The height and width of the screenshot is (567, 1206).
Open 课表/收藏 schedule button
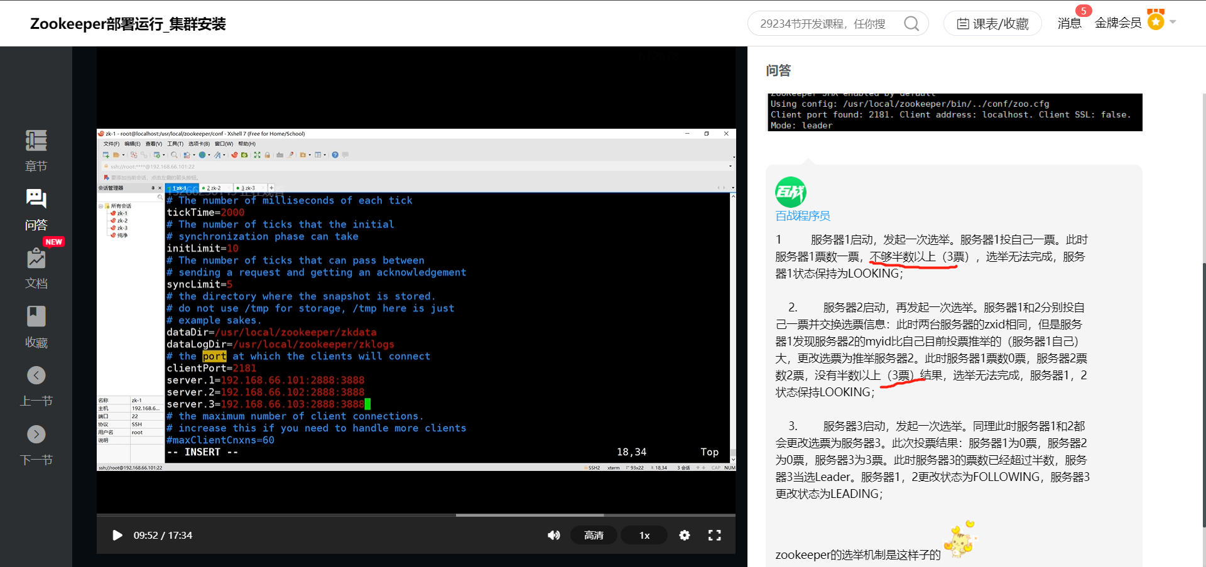992,23
